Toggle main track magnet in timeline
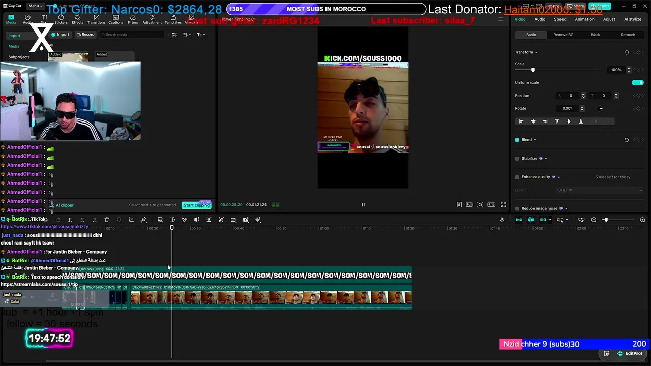This screenshot has width=651, height=366. tap(519, 220)
